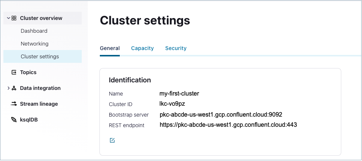Navigate to ksqlDB
This screenshot has width=362, height=161.
[29, 120]
